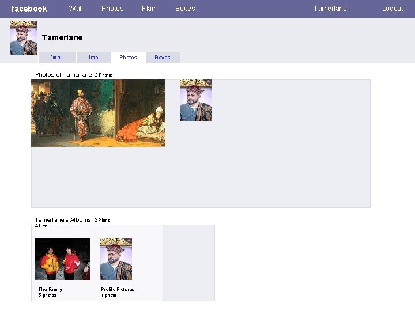This screenshot has height=311, width=415.
Task: Click 'Profile Pictures' album title
Action: coord(118,289)
